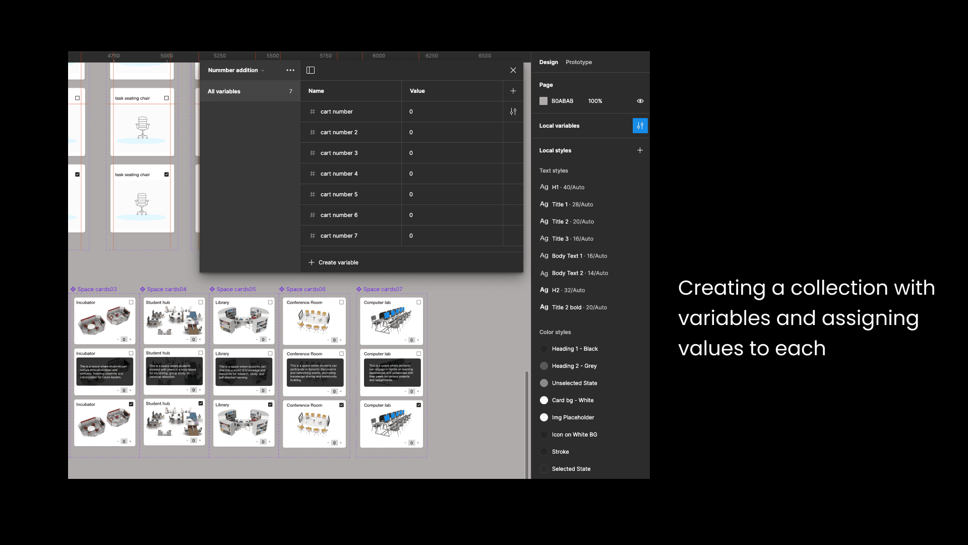
Task: Open the Local variables settings icon
Action: (x=640, y=126)
